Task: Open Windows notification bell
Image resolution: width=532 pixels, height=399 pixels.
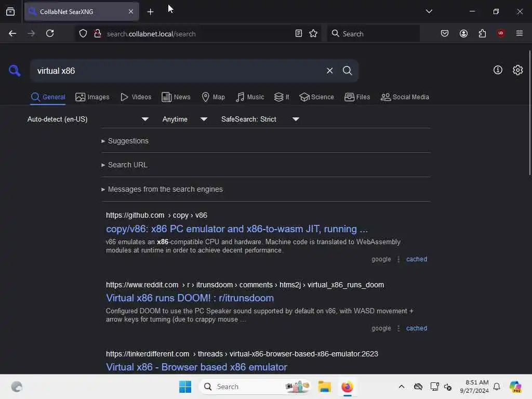Action: pos(497,387)
